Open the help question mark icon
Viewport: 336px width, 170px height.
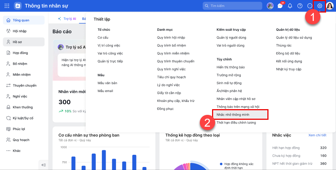tap(300, 6)
